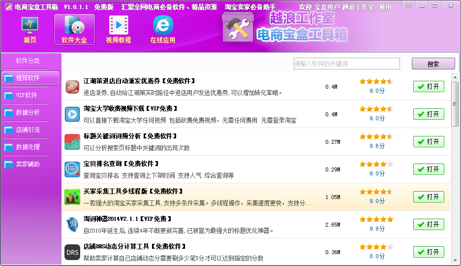Click the scrollbar up arrow
Screen dimensions: 461x266
coord(455,77)
